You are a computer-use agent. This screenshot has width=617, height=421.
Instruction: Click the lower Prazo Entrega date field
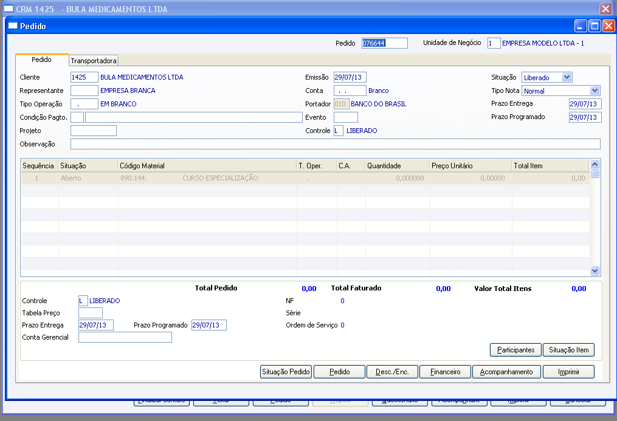tap(96, 325)
